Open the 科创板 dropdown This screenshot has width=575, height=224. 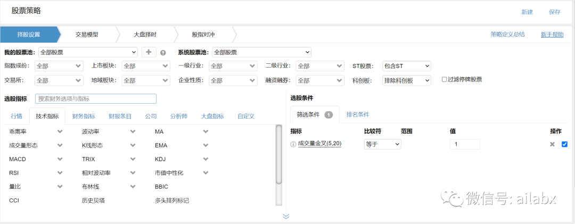pos(407,80)
